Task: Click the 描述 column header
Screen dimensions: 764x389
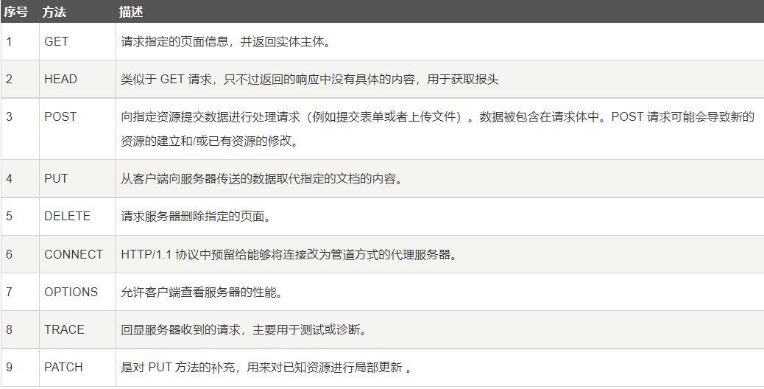Action: point(440,12)
